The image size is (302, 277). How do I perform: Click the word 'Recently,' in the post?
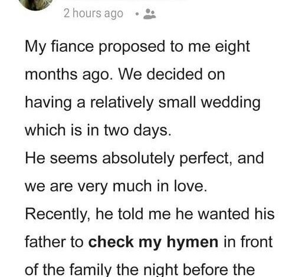coord(58,215)
